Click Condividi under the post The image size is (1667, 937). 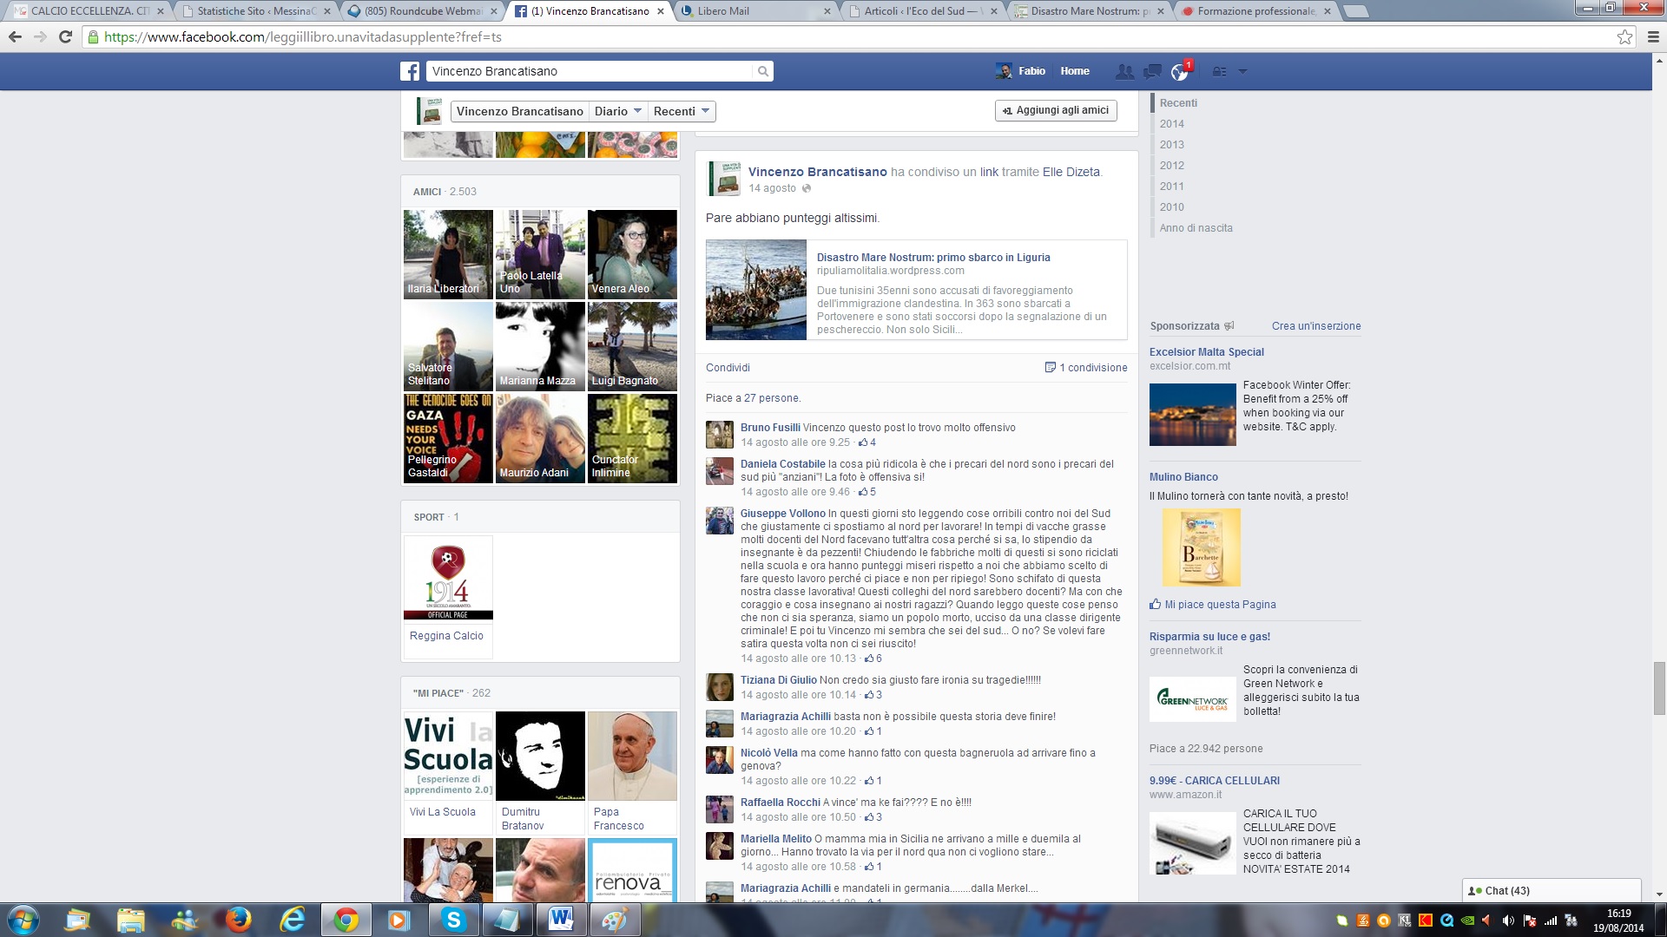tap(728, 368)
